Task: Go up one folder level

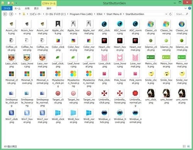Action: click(20, 14)
